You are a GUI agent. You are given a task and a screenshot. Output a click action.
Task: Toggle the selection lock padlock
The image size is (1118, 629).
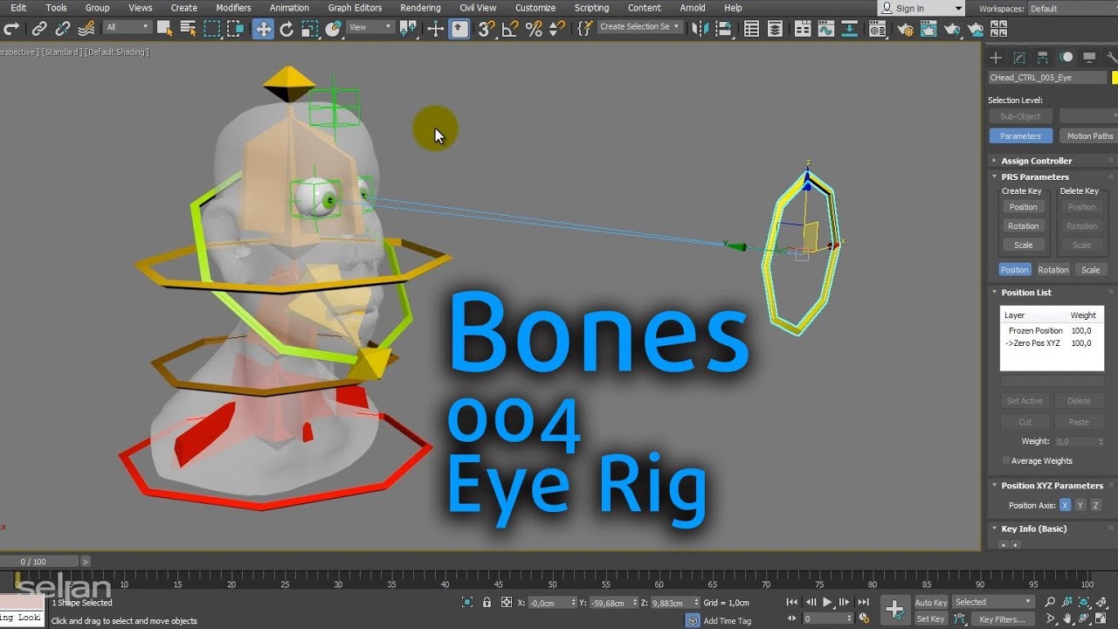487,602
